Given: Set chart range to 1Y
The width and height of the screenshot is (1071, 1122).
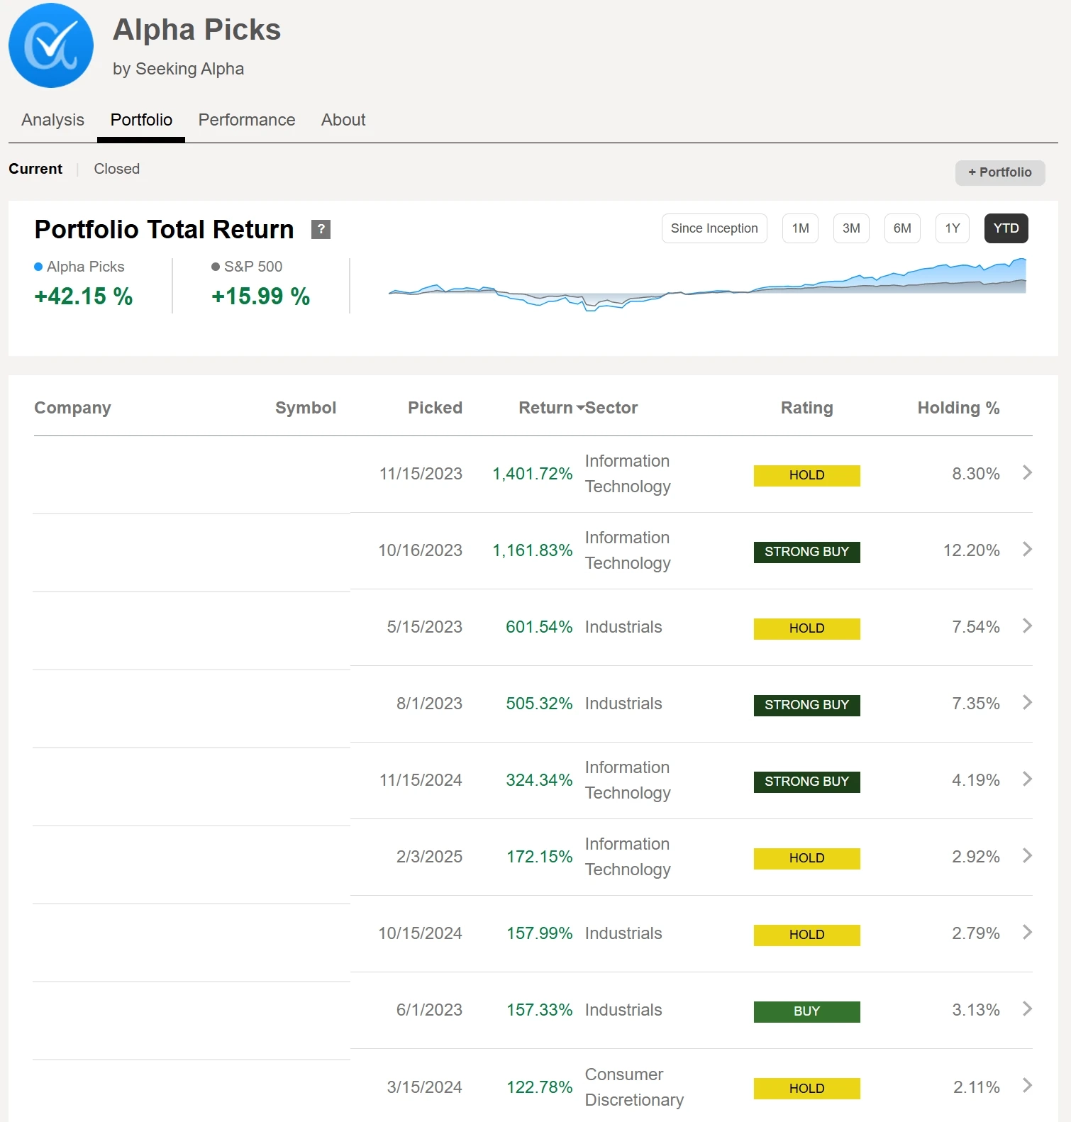Looking at the screenshot, I should point(952,228).
